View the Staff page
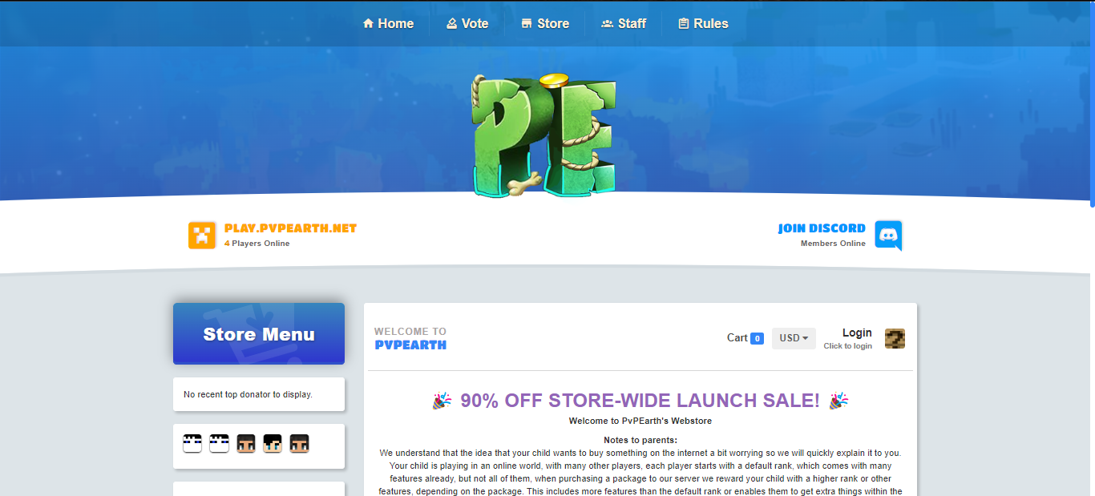 click(x=624, y=23)
